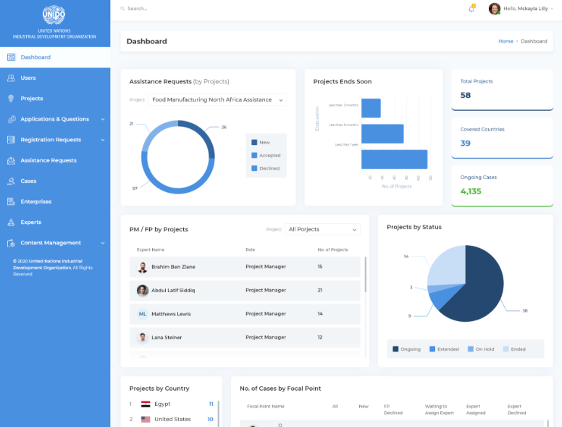Image resolution: width=562 pixels, height=427 pixels.
Task: Click the Cases sidebar icon
Action: tap(11, 181)
